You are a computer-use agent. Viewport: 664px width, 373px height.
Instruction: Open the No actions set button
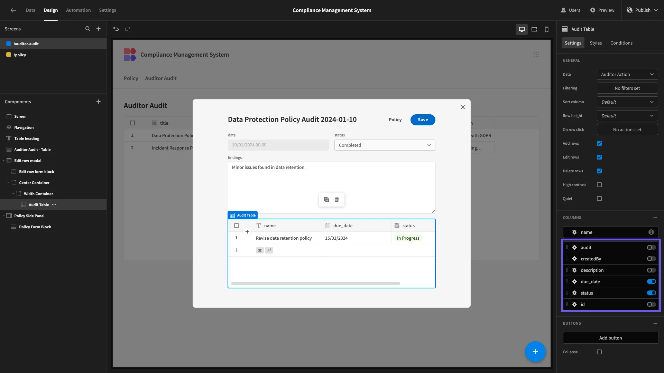click(x=627, y=130)
